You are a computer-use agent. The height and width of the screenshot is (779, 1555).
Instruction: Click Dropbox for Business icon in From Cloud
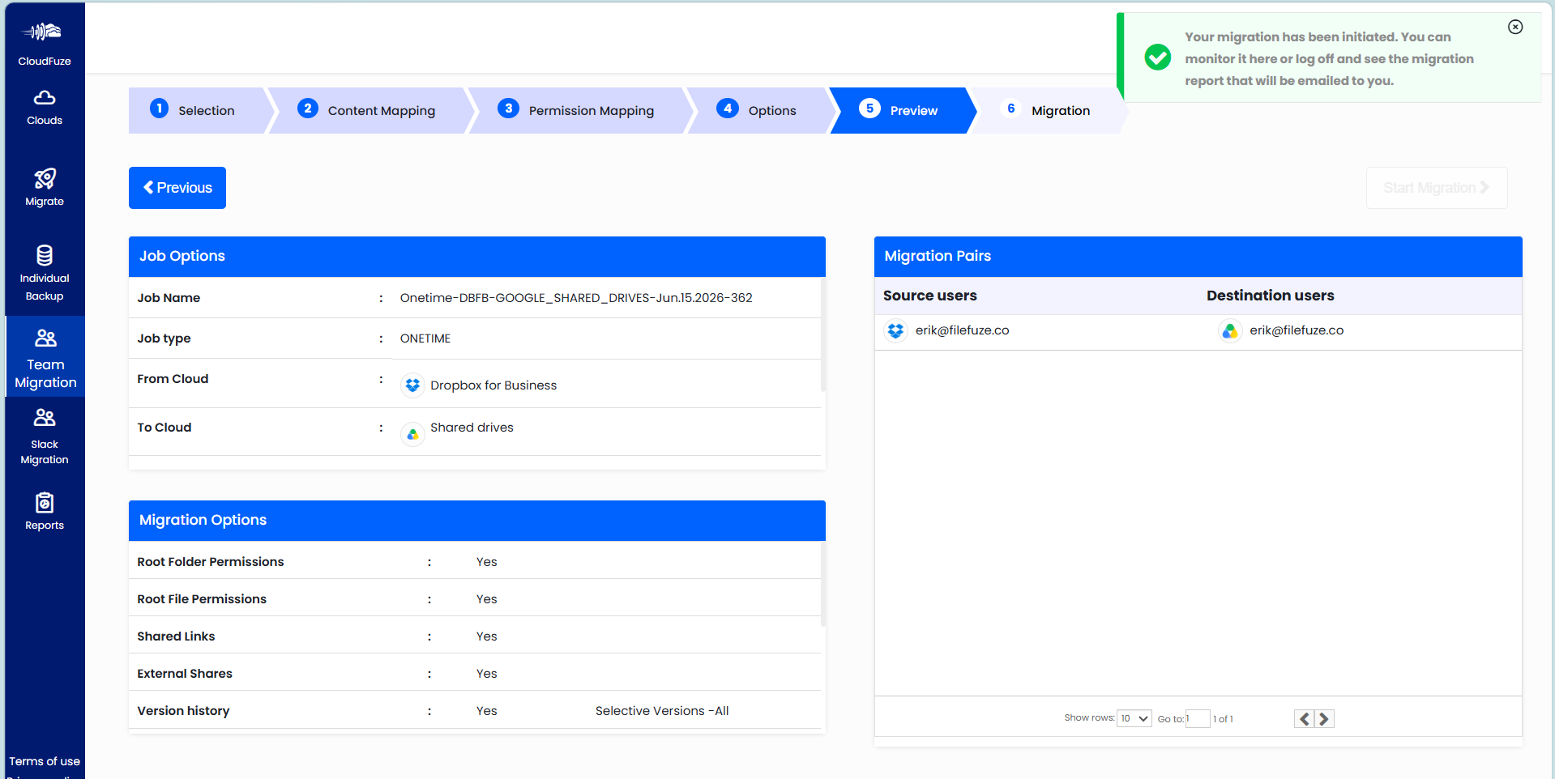point(412,385)
